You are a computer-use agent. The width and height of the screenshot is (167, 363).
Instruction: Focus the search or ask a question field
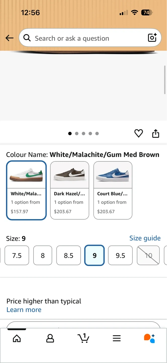(x=85, y=38)
